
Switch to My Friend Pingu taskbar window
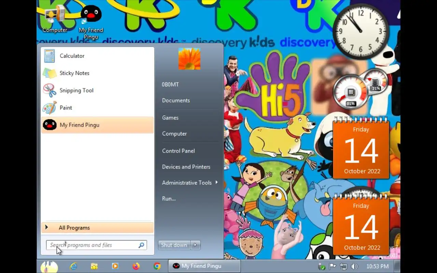click(204, 266)
